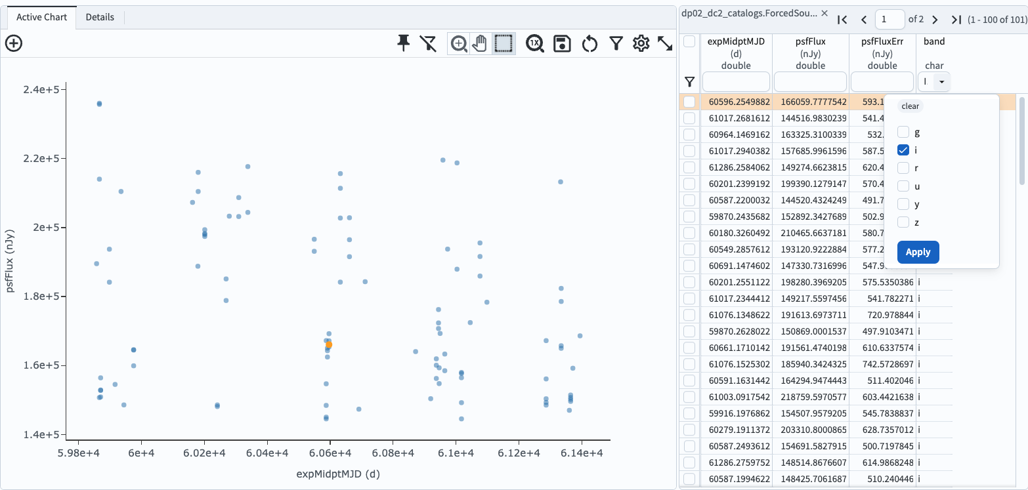Select the Active Chart tab
The height and width of the screenshot is (490, 1028).
[41, 17]
